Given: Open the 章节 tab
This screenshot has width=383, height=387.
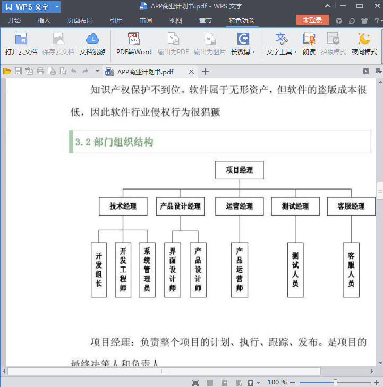Looking at the screenshot, I should click(x=206, y=21).
